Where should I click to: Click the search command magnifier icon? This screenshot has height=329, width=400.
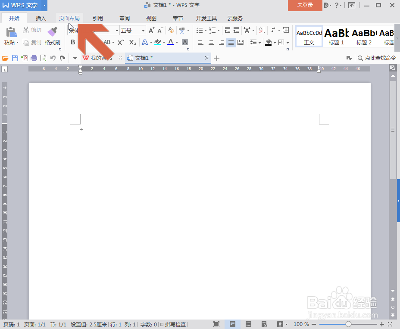click(x=360, y=59)
